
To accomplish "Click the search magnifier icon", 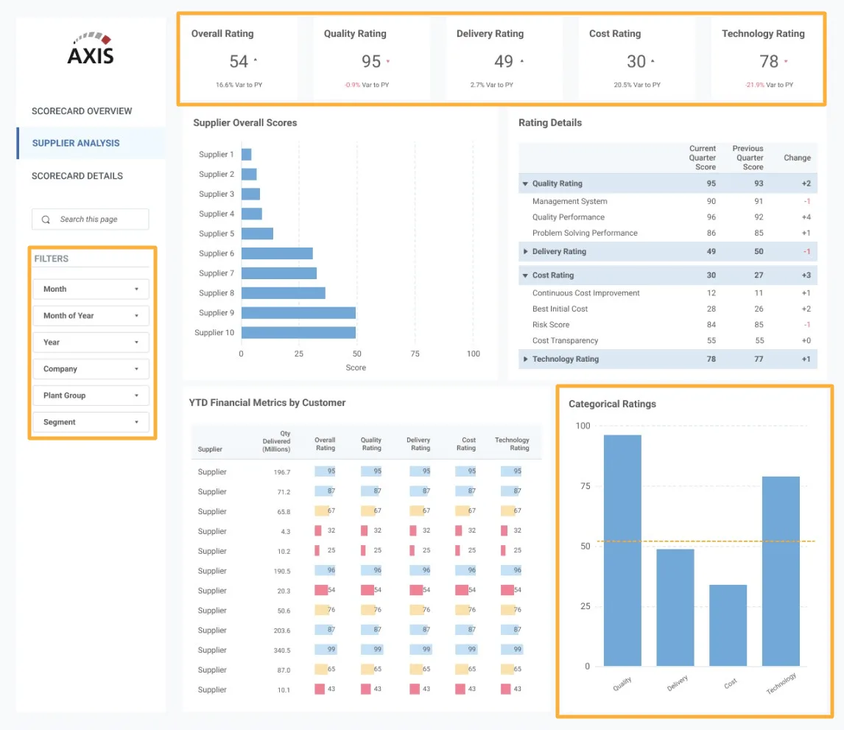I will [x=46, y=220].
